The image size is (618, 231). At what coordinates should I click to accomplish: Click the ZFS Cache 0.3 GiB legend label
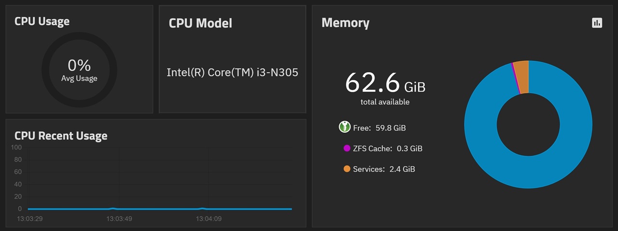pyautogui.click(x=387, y=149)
